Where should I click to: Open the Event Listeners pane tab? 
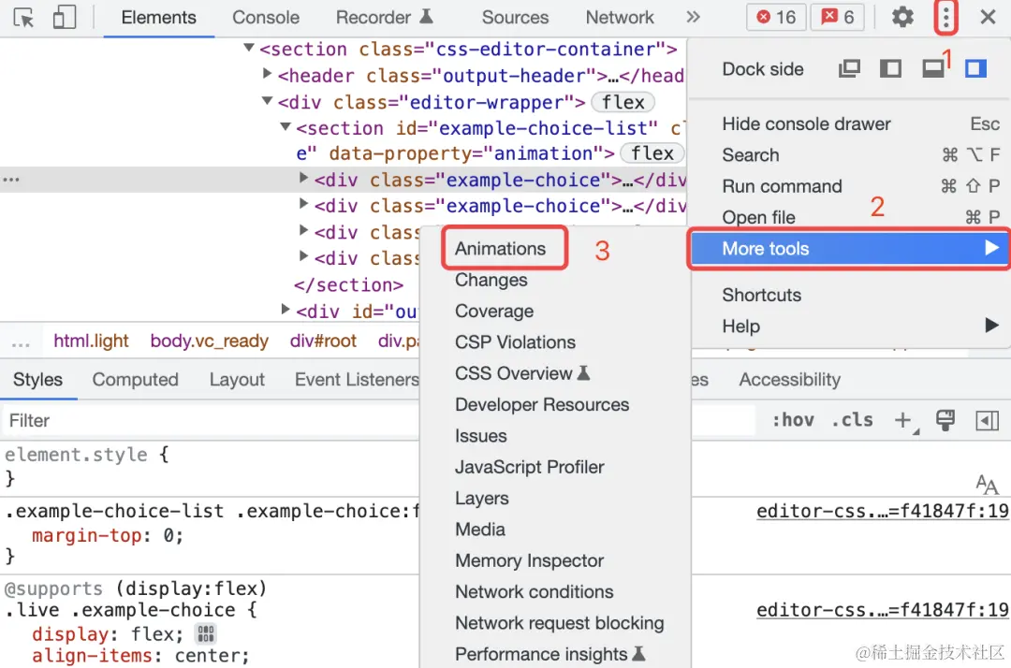356,380
